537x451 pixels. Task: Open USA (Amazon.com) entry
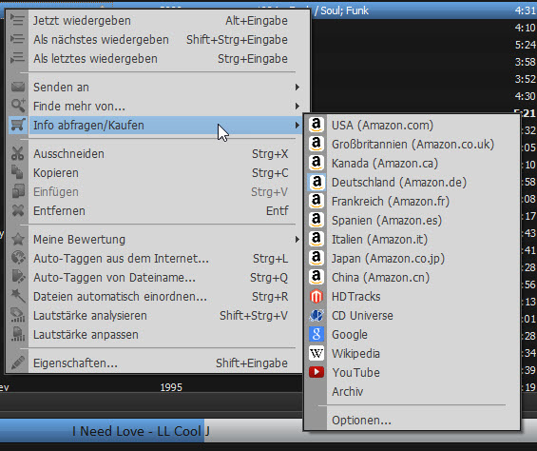click(x=412, y=126)
